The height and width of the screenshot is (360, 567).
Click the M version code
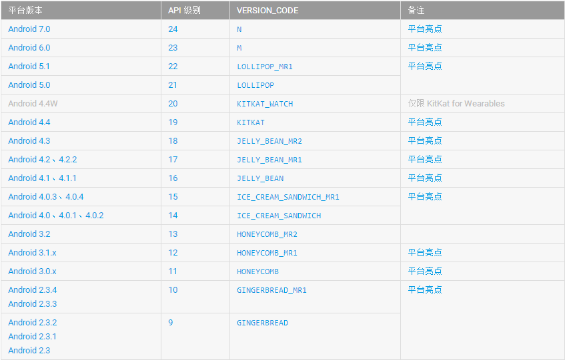pos(239,49)
